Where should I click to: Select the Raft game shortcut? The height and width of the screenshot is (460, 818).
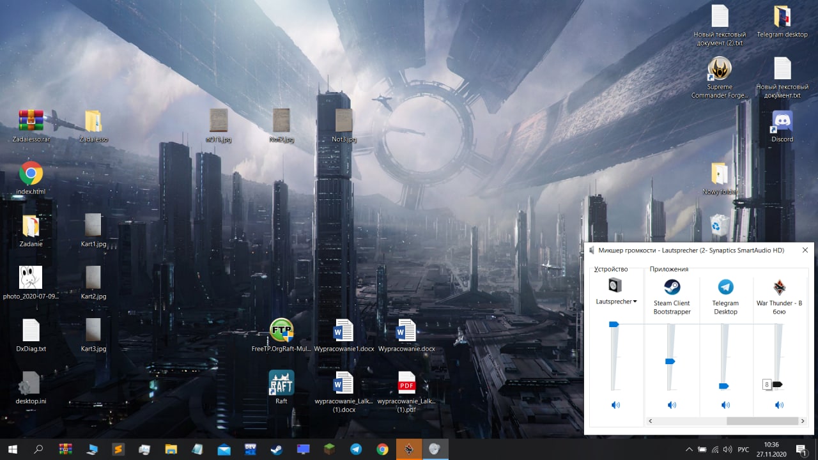[x=281, y=388]
